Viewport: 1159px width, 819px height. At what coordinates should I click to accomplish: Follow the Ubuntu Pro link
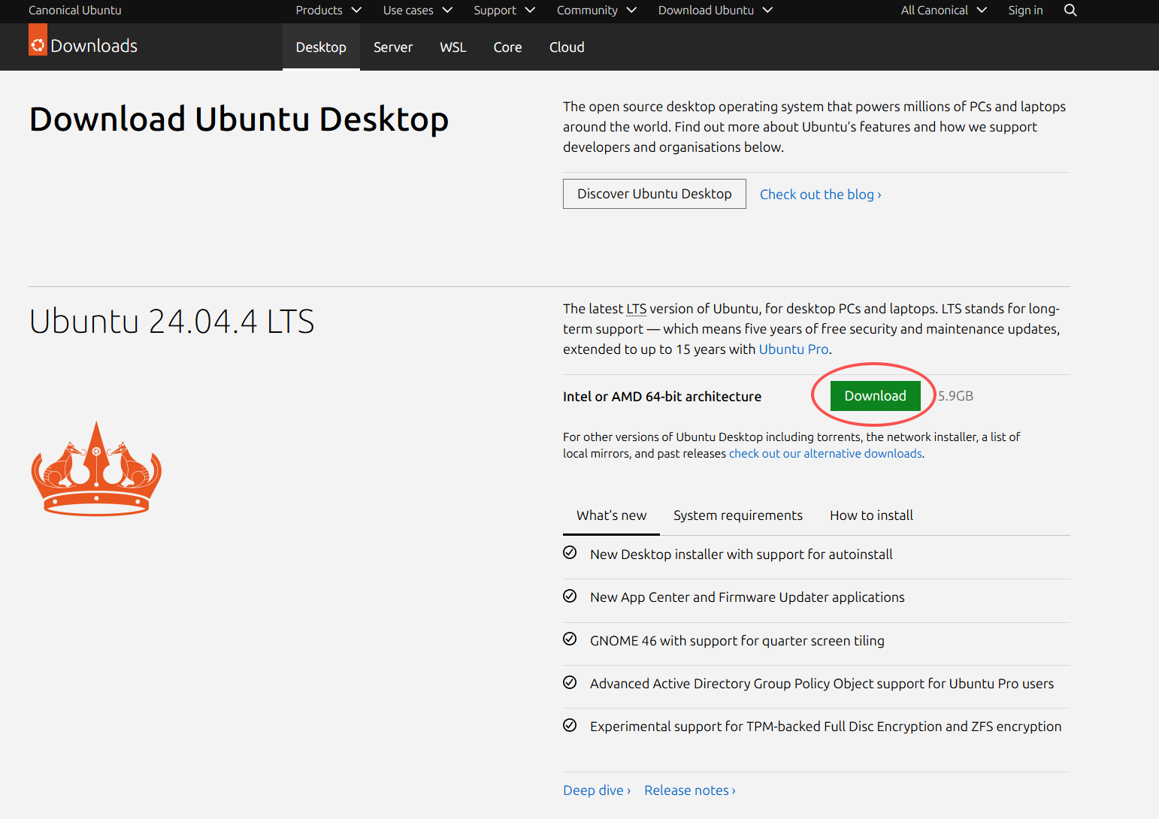[793, 349]
